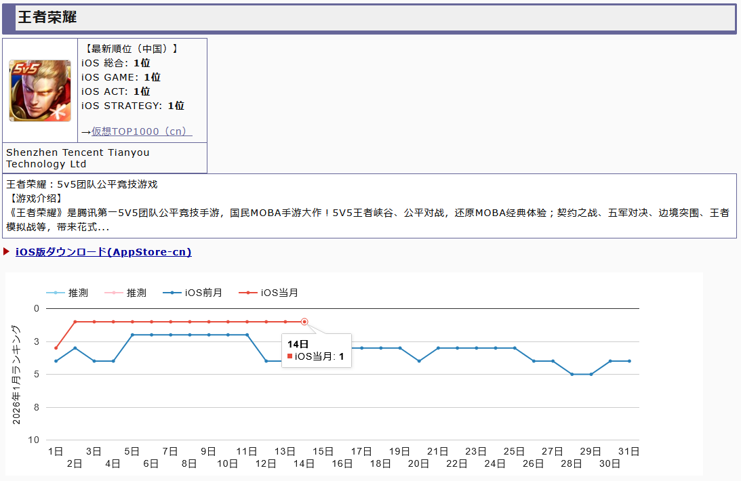This screenshot has height=481, width=741.
Task: Click the 31日 blue iOS前月 data point
Action: [x=629, y=361]
